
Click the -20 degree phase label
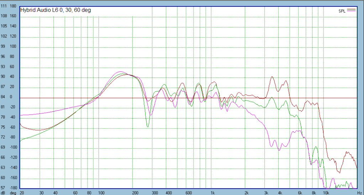click(12, 107)
